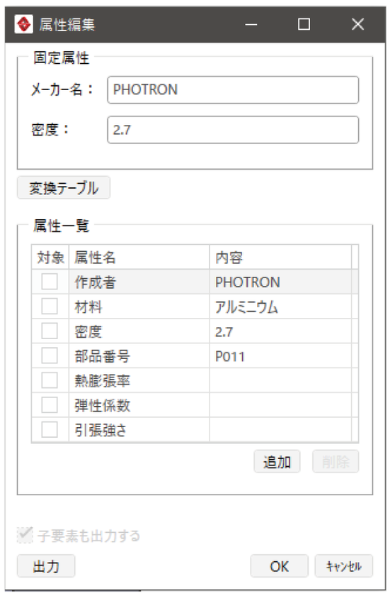Viewport: 390px width, 596px height.
Task: Toggle the 部品番号 checkbox
Action: point(50,355)
